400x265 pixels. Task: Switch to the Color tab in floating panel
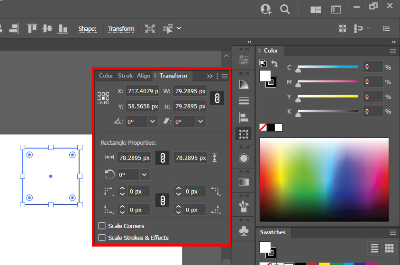click(x=106, y=76)
